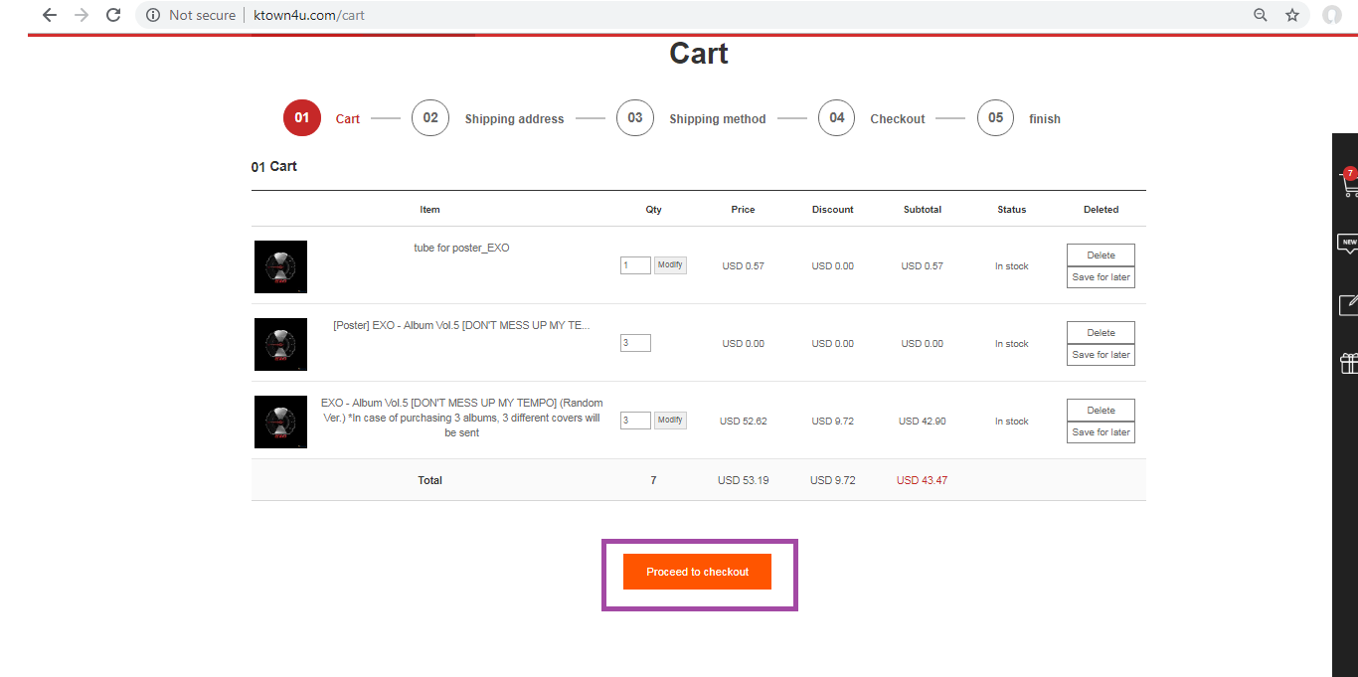Click the USD 53.19 total price
The width and height of the screenshot is (1358, 677).
coord(743,480)
